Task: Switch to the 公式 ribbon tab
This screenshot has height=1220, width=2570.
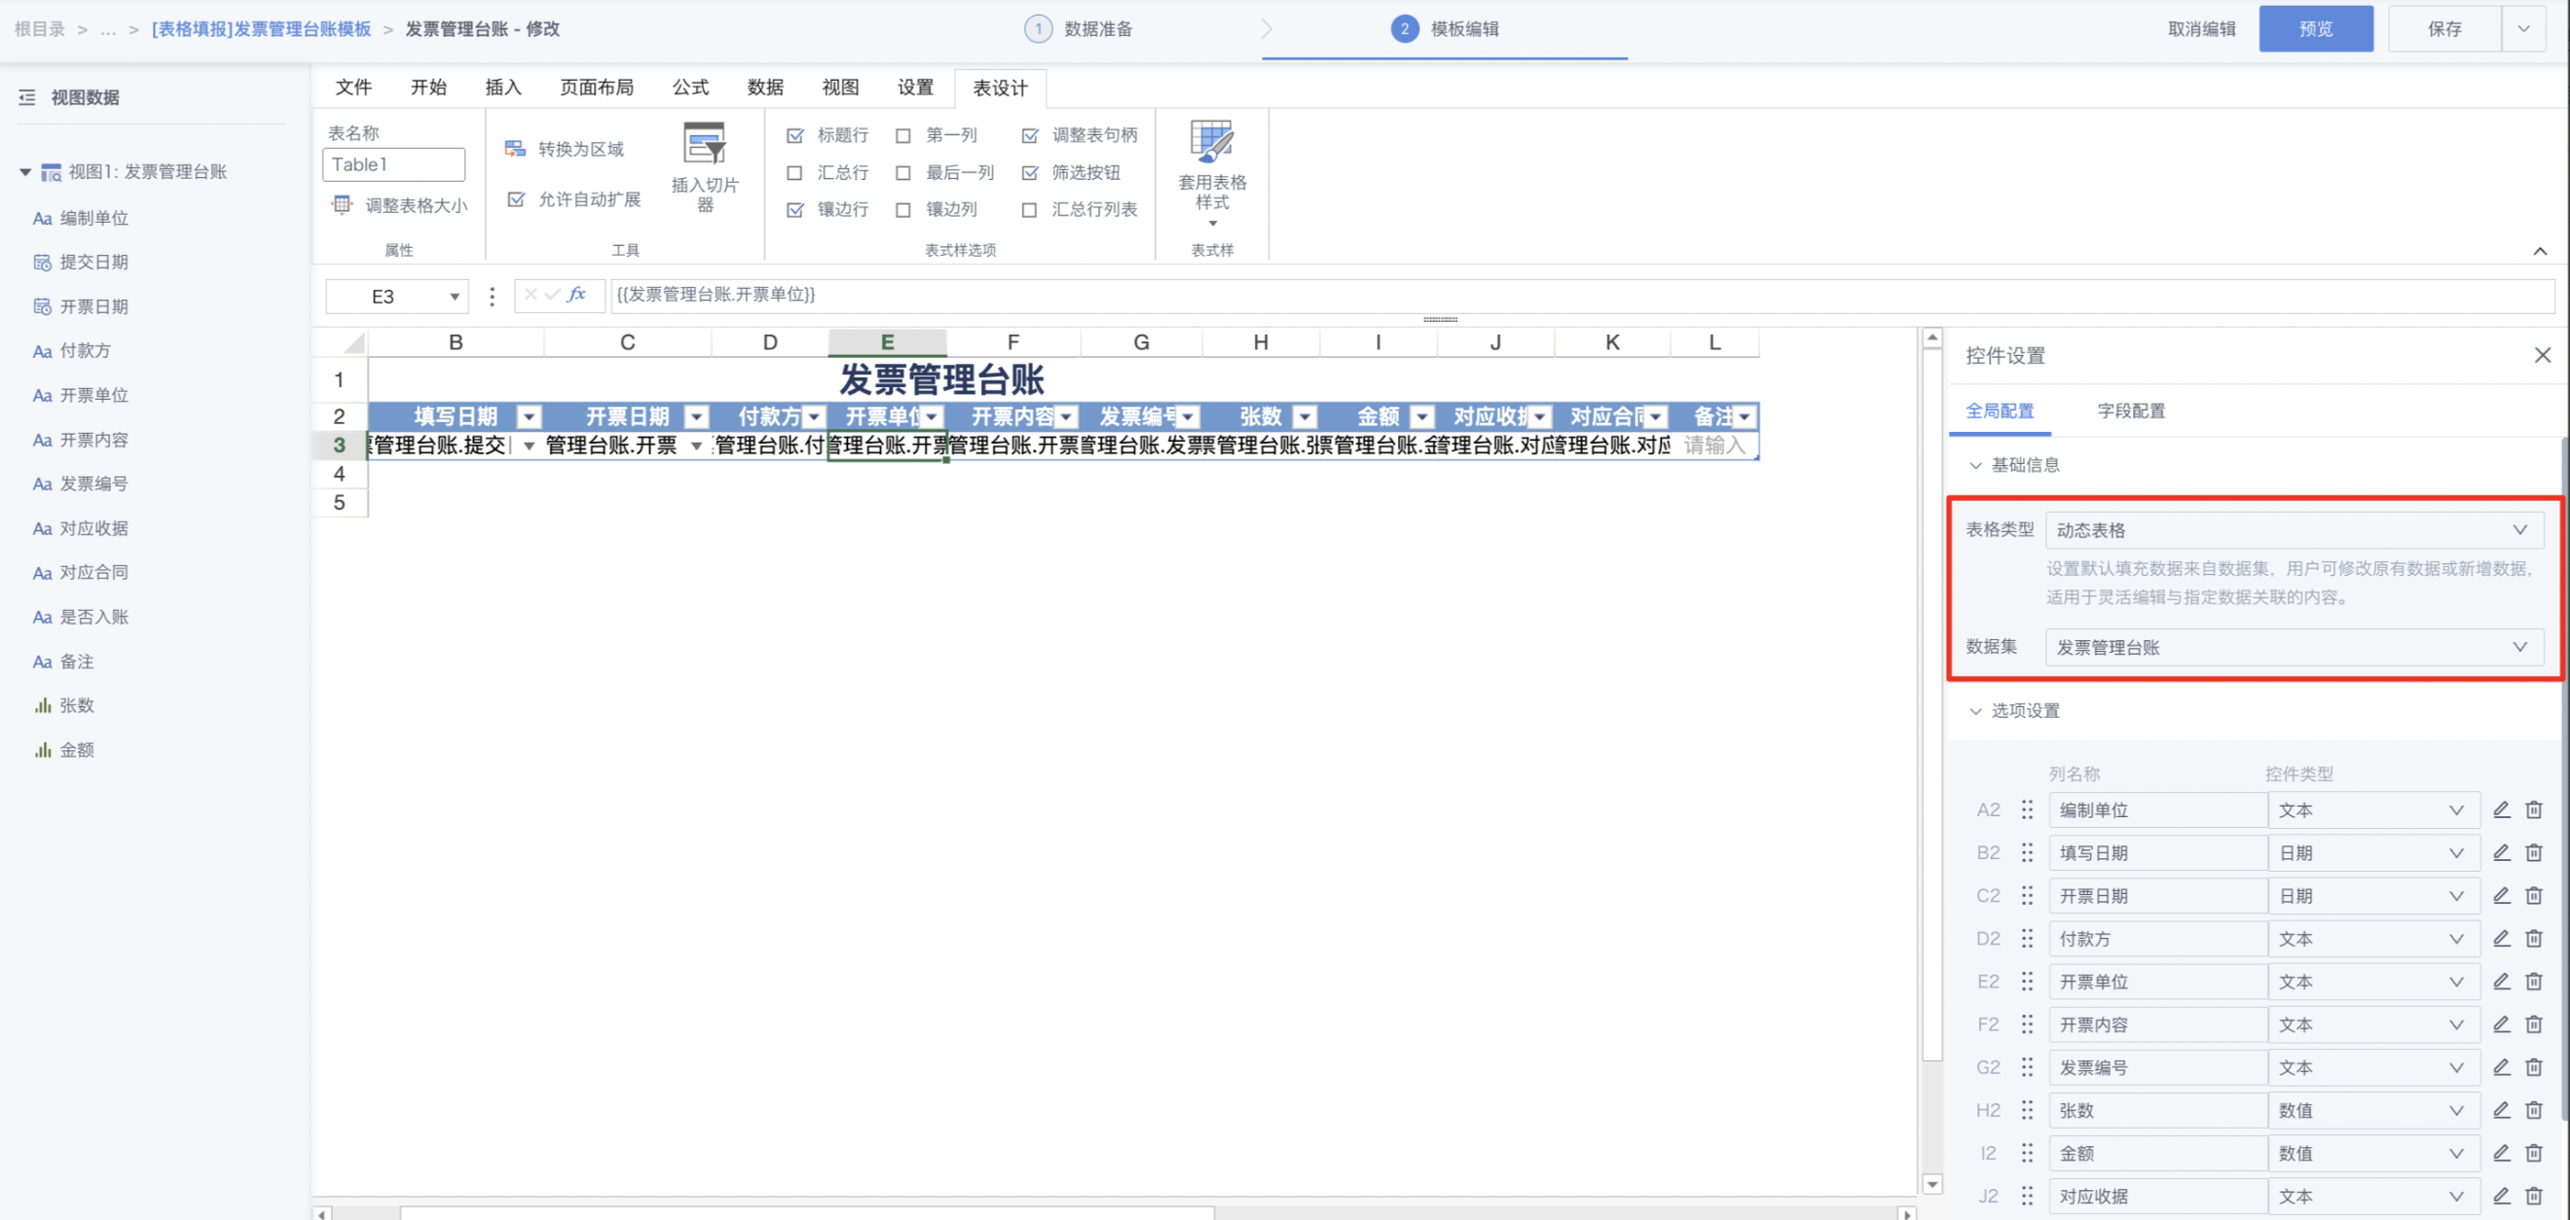Action: 689,87
